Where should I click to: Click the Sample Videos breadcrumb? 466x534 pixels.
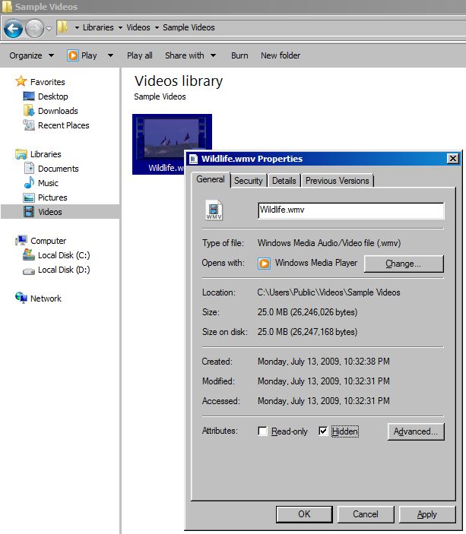pos(189,27)
